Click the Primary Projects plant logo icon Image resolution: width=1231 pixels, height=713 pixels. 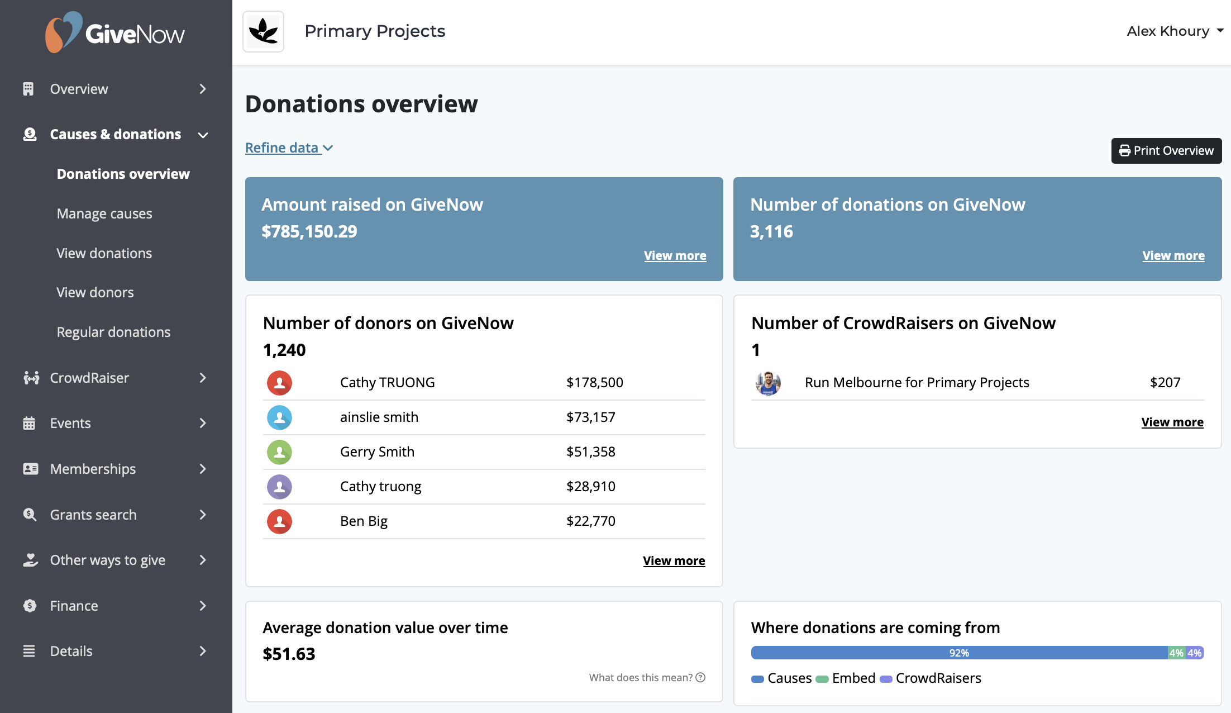click(264, 32)
